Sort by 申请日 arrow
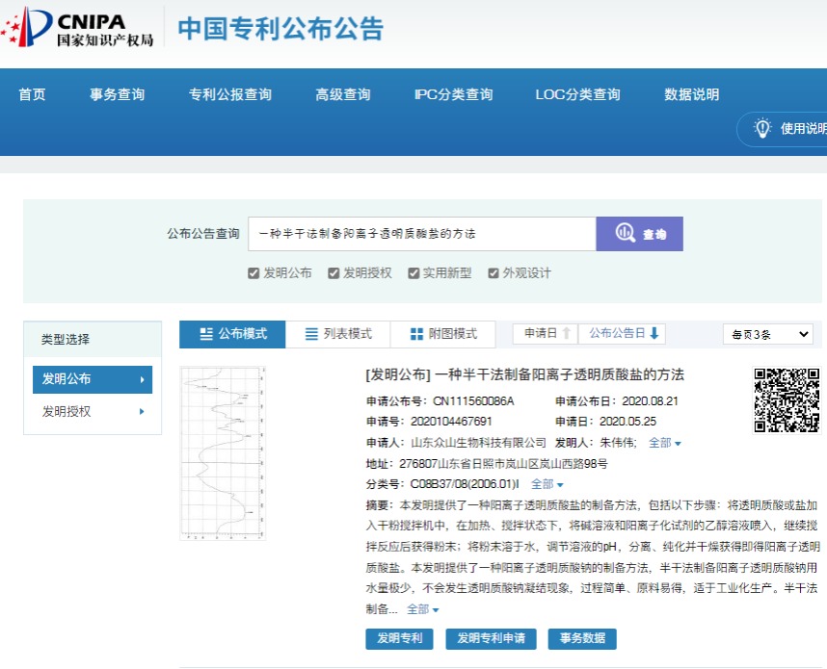Image resolution: width=827 pixels, height=669 pixels. [x=567, y=333]
